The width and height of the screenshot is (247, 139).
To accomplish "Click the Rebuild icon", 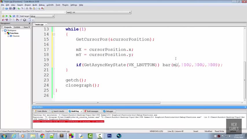I will click(x=14, y=16).
